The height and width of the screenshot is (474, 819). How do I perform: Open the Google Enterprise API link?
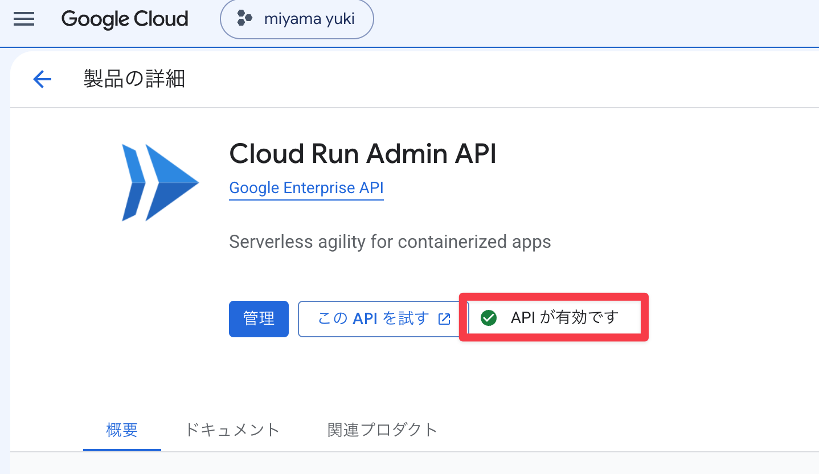point(306,188)
